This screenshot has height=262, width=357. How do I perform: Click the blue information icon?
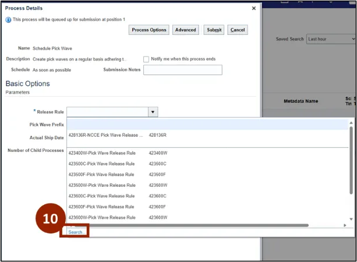point(8,20)
